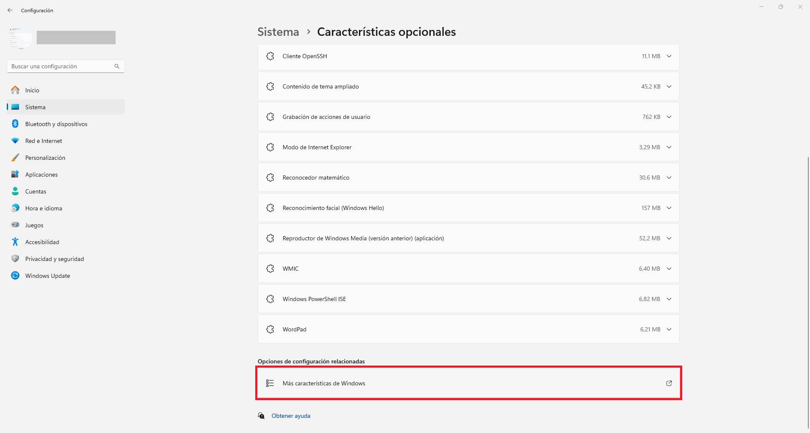Click the back arrow icon
The width and height of the screenshot is (810, 433).
[10, 10]
